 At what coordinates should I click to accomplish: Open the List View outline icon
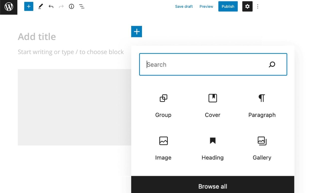tap(82, 6)
